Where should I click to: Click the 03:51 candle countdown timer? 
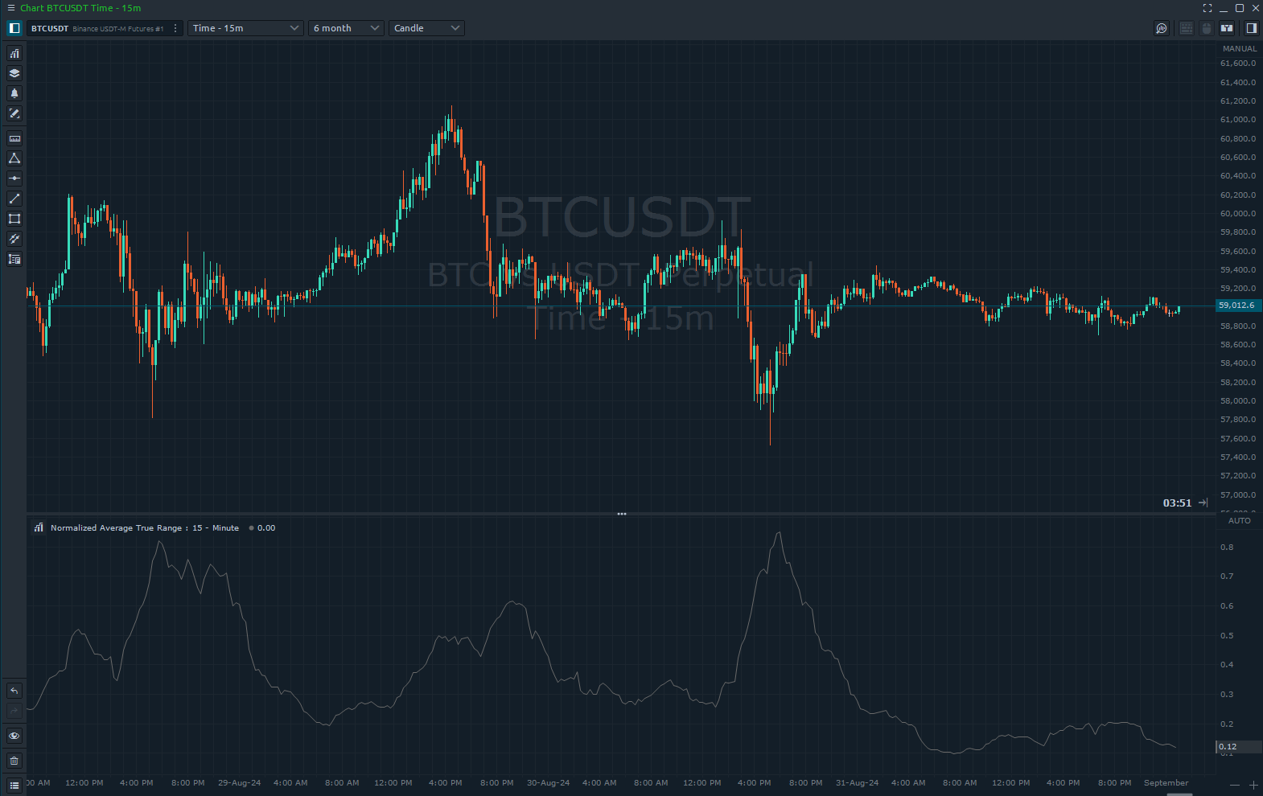tap(1177, 503)
